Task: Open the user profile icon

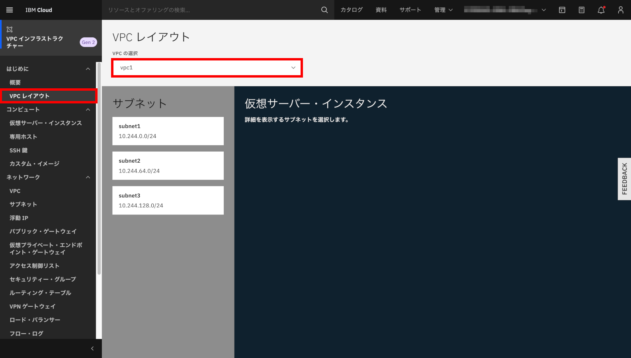Action: pyautogui.click(x=621, y=10)
